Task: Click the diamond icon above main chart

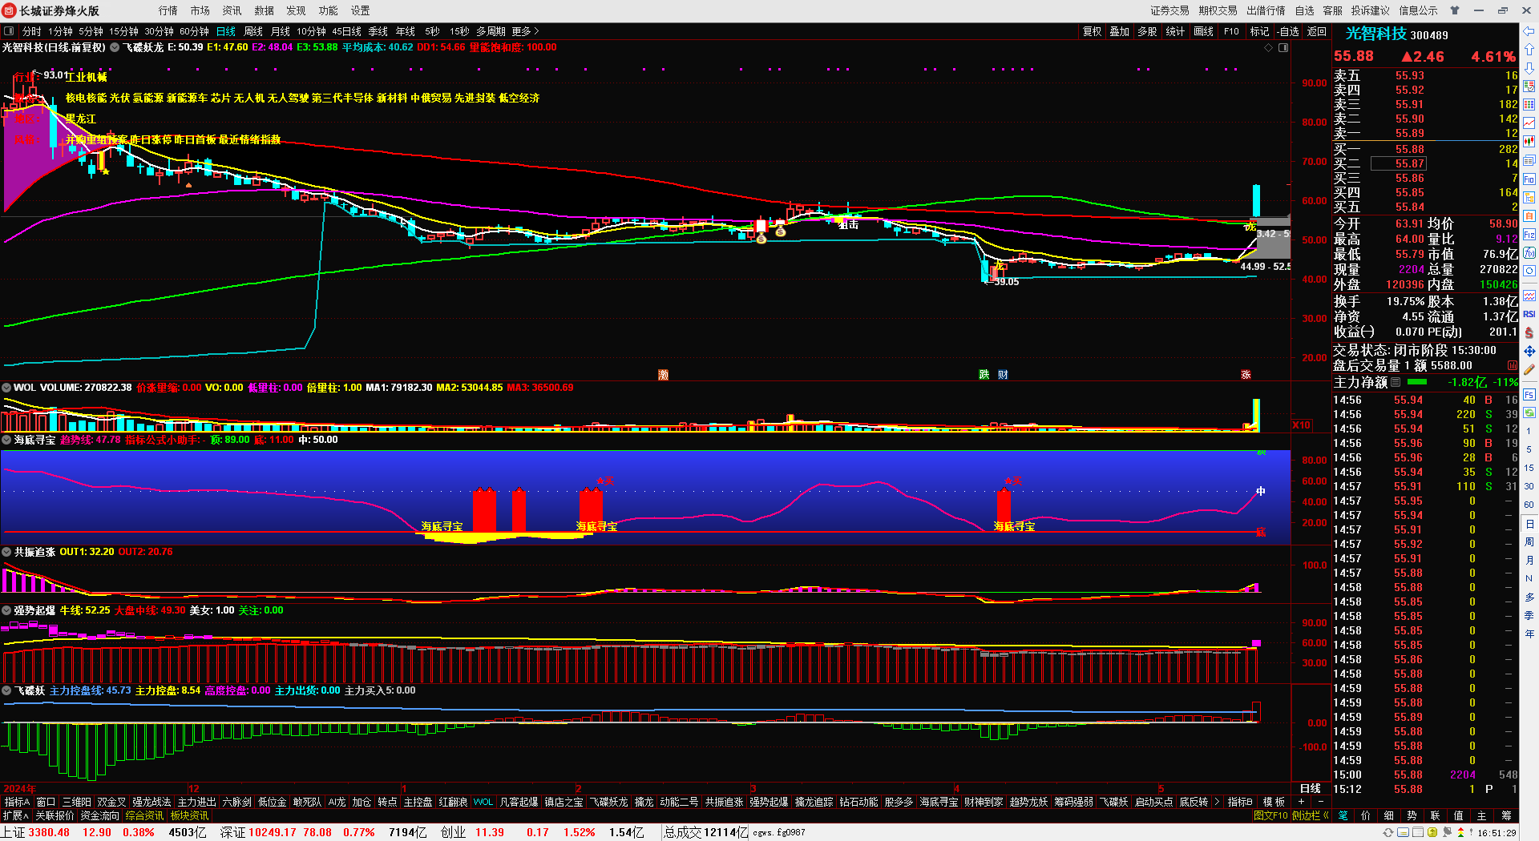Action: [1268, 48]
